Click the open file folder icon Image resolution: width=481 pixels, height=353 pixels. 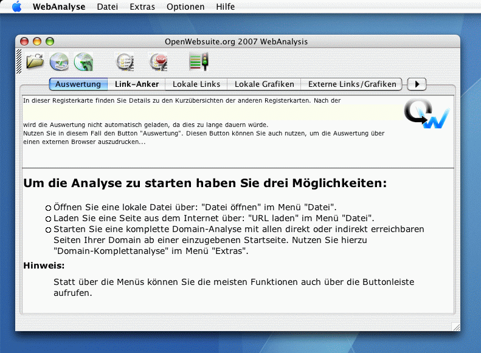(35, 61)
